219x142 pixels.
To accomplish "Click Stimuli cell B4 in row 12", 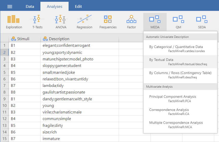I will [x=25, y=119].
